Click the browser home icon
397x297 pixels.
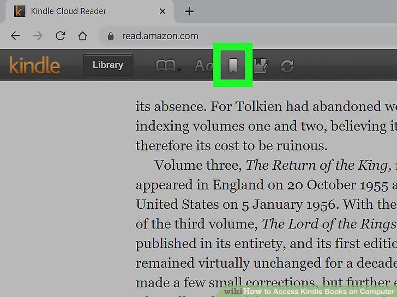82,35
